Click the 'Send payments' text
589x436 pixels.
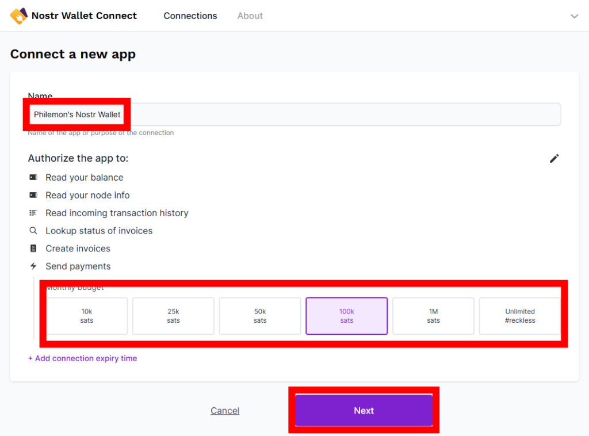pyautogui.click(x=78, y=266)
